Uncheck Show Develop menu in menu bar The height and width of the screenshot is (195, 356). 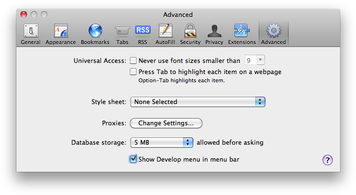click(133, 159)
